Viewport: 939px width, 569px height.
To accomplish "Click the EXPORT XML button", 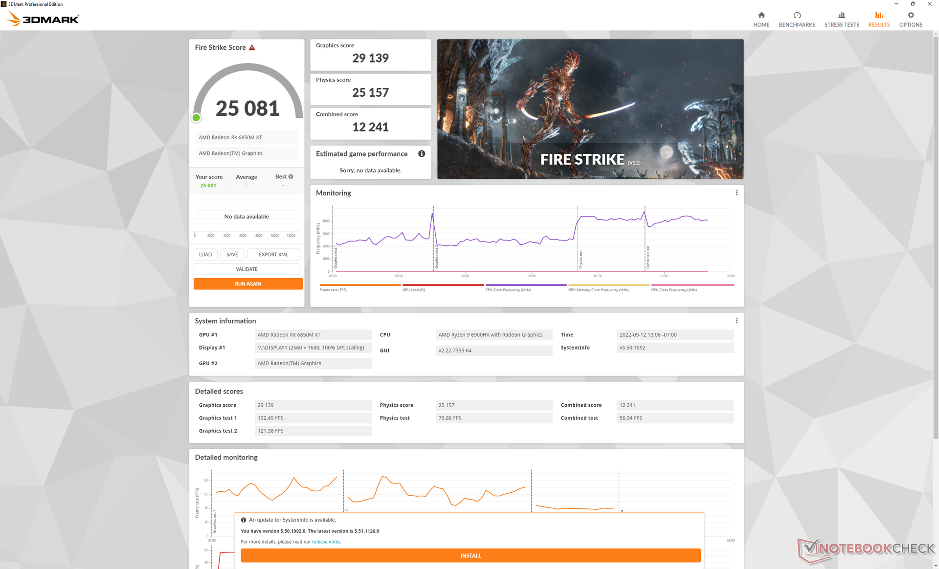I will tap(273, 254).
